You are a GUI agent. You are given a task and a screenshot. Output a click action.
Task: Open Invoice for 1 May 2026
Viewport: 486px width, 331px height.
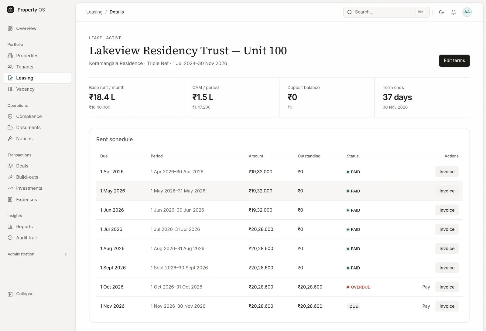click(447, 191)
